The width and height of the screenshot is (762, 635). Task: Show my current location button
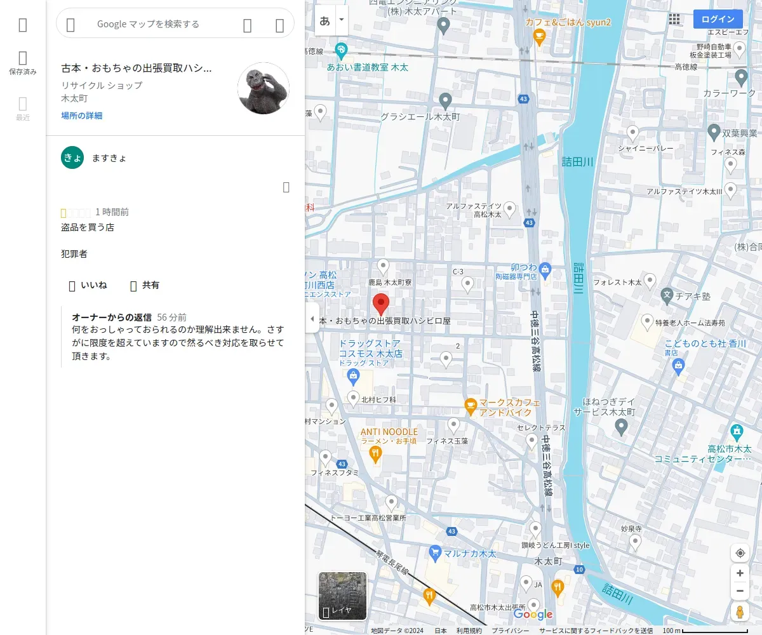coord(740,553)
